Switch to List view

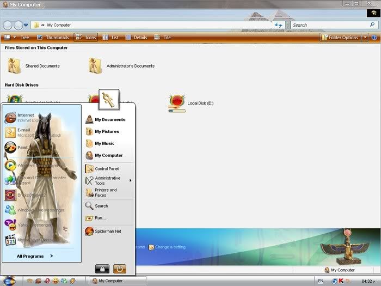click(x=110, y=38)
